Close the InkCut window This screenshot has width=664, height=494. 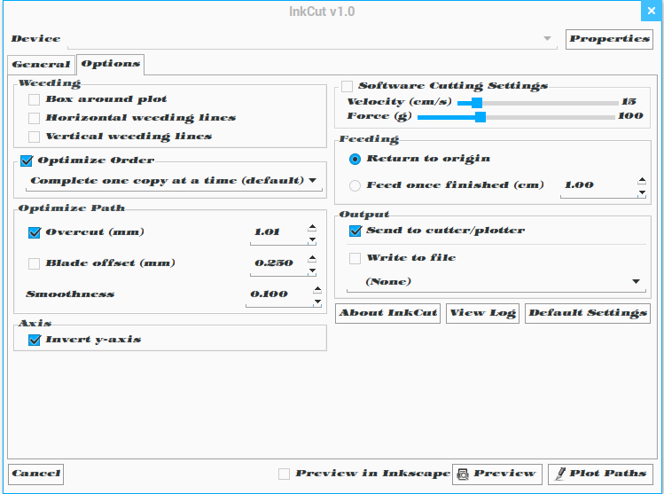pyautogui.click(x=652, y=11)
